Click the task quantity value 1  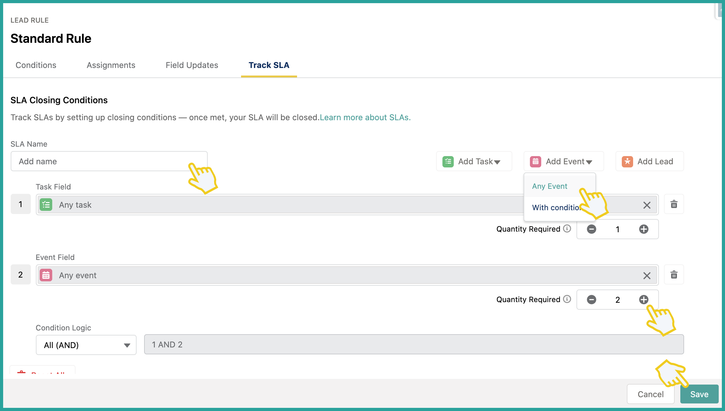(x=617, y=229)
